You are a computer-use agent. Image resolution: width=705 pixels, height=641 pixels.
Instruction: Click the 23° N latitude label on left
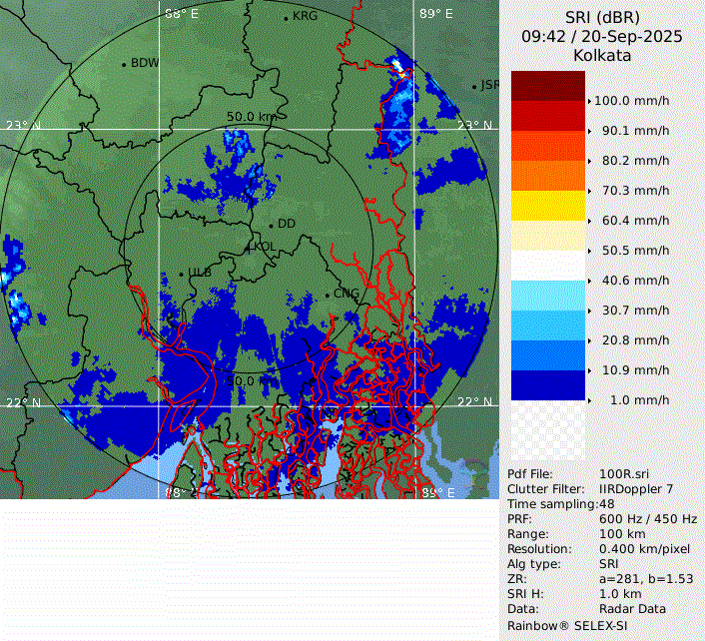pos(23,126)
